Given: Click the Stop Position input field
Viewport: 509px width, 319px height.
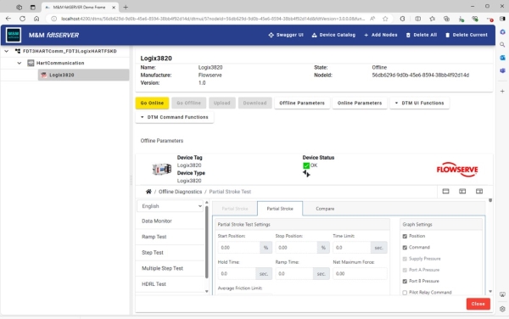Looking at the screenshot, I should coord(296,248).
